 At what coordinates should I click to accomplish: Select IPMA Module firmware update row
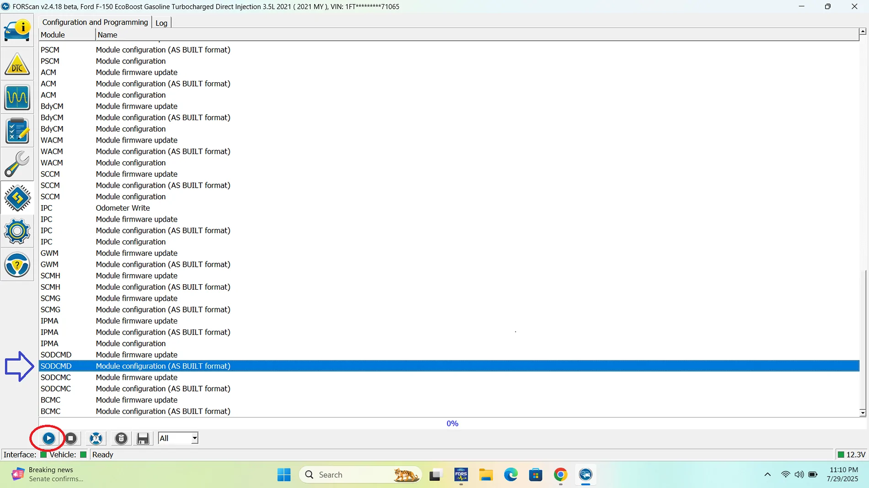click(x=449, y=321)
